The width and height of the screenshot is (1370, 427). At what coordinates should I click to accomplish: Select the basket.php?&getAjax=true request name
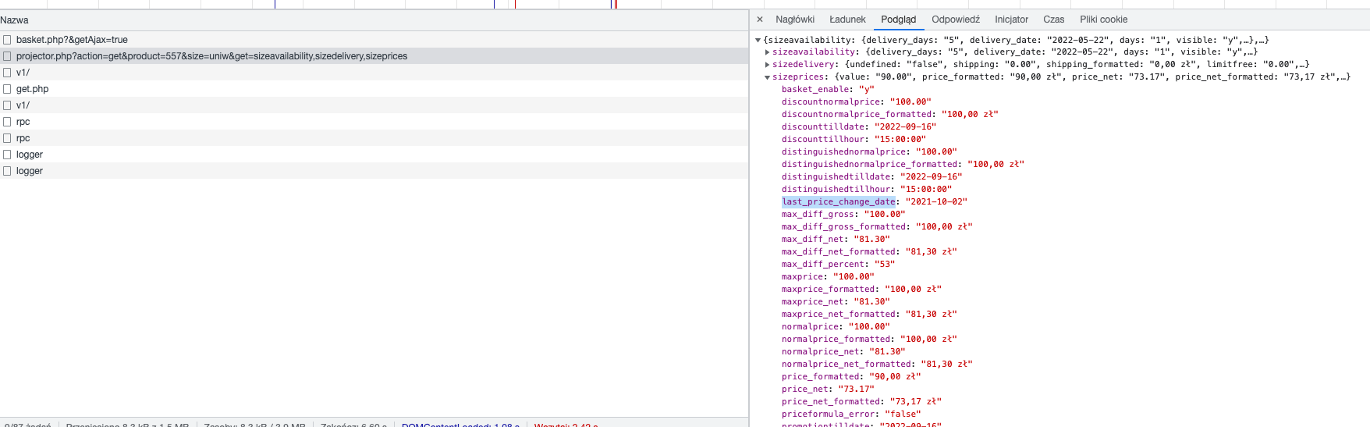(x=72, y=40)
